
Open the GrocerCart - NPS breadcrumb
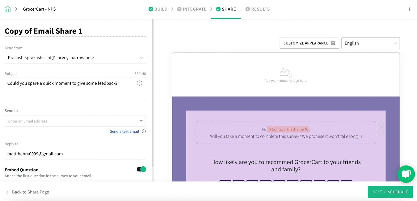point(39,9)
